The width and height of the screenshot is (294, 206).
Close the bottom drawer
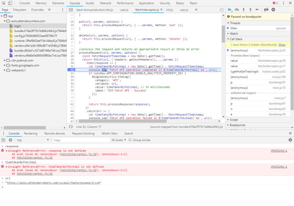pos(290,133)
